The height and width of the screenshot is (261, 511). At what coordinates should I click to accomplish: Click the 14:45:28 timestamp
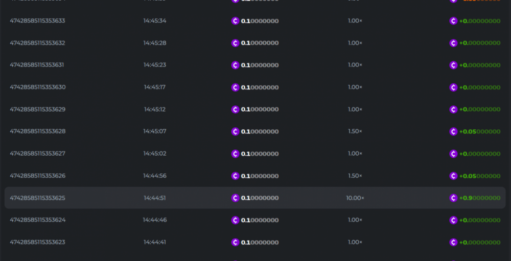click(155, 43)
